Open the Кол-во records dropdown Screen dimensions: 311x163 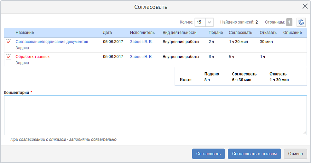pyautogui.click(x=210, y=22)
